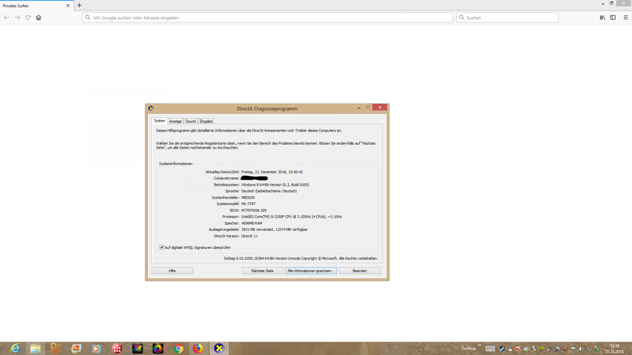Launch Google Chrome from the taskbar
Viewport: 632px width, 355px height.
pyautogui.click(x=179, y=348)
